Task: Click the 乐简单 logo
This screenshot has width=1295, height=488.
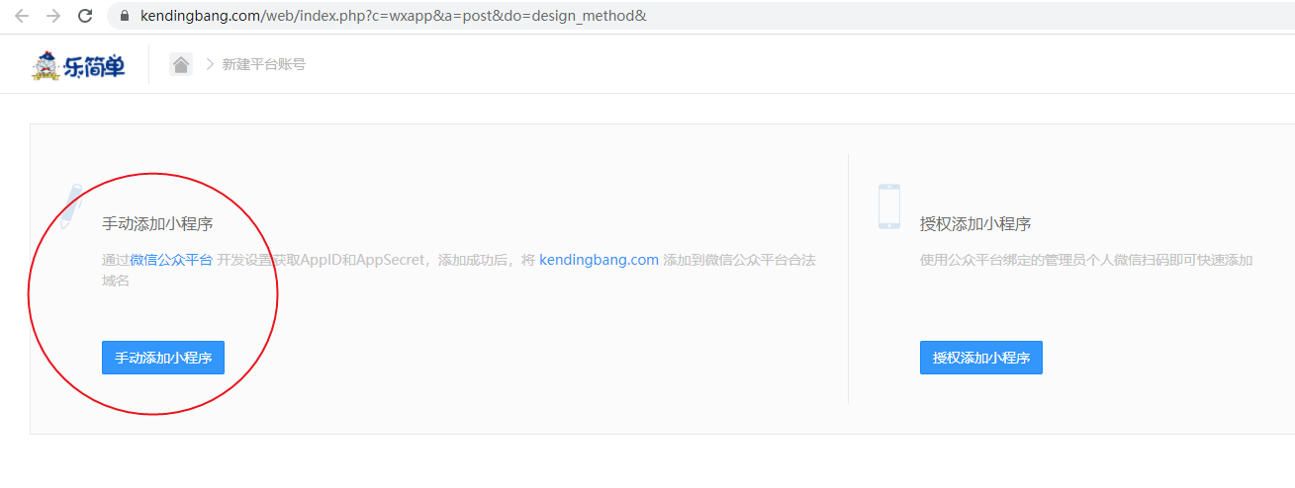Action: [x=79, y=65]
